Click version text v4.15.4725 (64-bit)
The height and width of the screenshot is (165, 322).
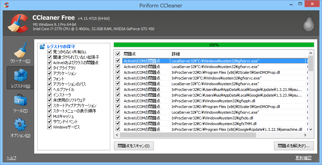[94, 18]
